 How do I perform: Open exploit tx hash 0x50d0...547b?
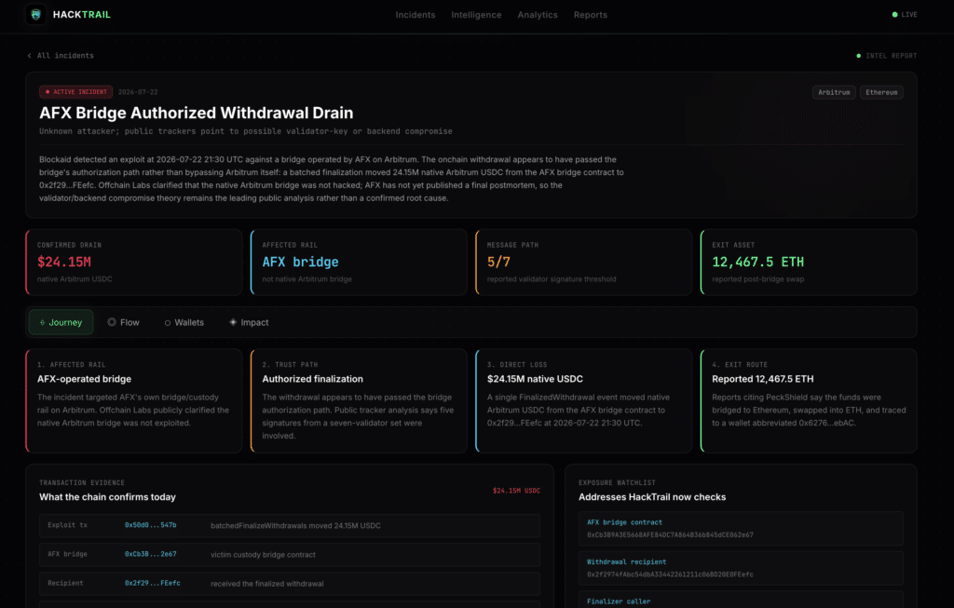[150, 525]
